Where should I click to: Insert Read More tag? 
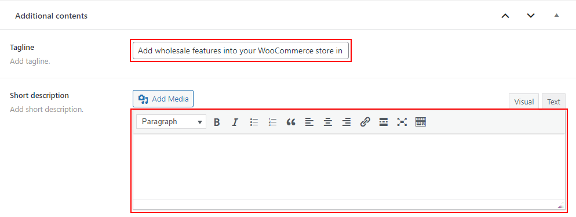tap(384, 122)
